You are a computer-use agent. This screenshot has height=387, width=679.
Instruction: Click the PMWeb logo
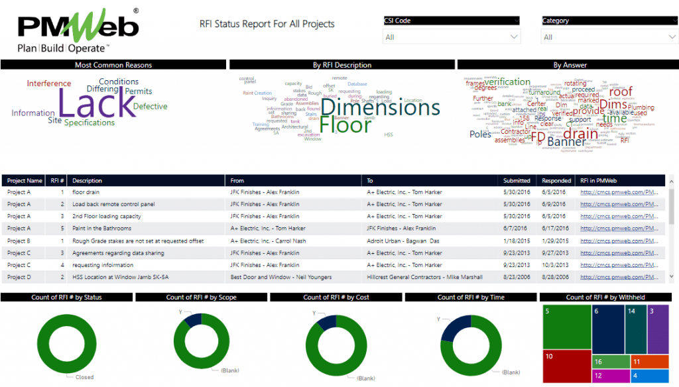pyautogui.click(x=78, y=30)
